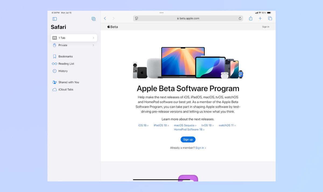
Task: Add a new tab with plus icon
Action: click(x=260, y=18)
